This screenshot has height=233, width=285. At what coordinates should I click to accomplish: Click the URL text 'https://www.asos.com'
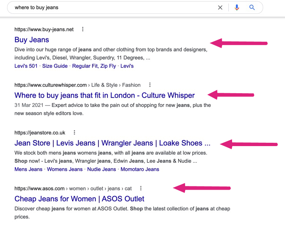coord(40,189)
